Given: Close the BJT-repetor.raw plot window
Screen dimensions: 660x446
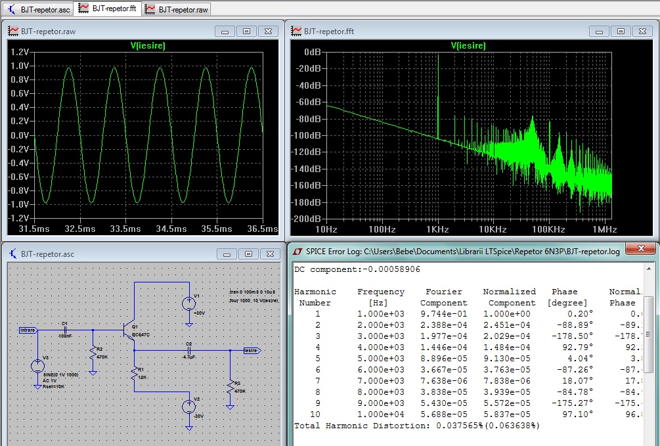Looking at the screenshot, I should point(268,31).
